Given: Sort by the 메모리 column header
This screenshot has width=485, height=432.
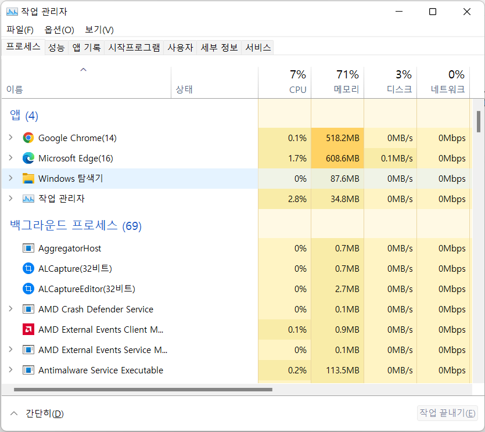Looking at the screenshot, I should click(337, 82).
